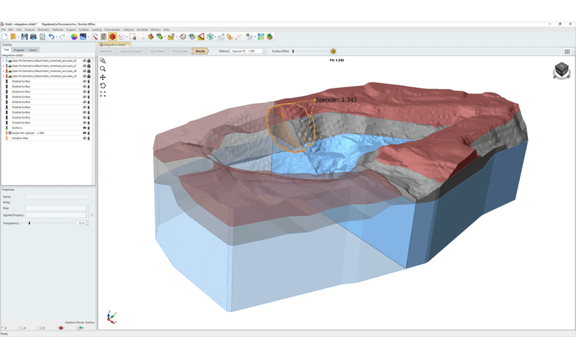Open the Groundwater menu

(x=112, y=30)
